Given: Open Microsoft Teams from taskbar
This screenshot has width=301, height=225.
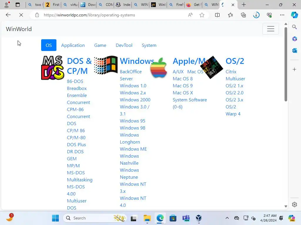Looking at the screenshot, I should click(186, 218).
